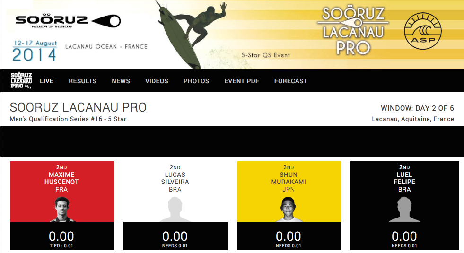Click Lucas Silveira's placeholder avatar
The height and width of the screenshot is (253, 464).
pos(175,209)
